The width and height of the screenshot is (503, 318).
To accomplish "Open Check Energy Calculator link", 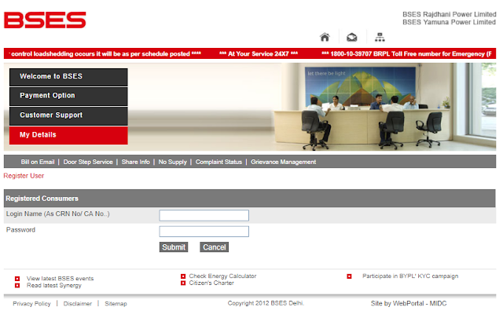I will coord(222,276).
